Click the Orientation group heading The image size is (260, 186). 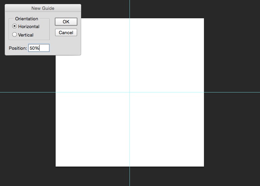pos(27,19)
